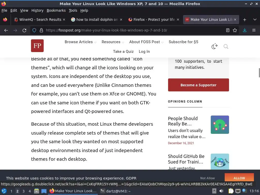
Task: Open the taskbar start menu icon
Action: (4, 191)
